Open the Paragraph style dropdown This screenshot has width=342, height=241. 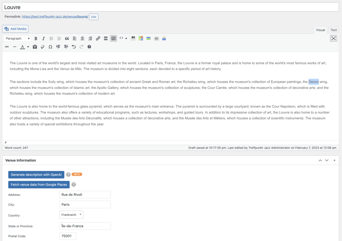17,38
